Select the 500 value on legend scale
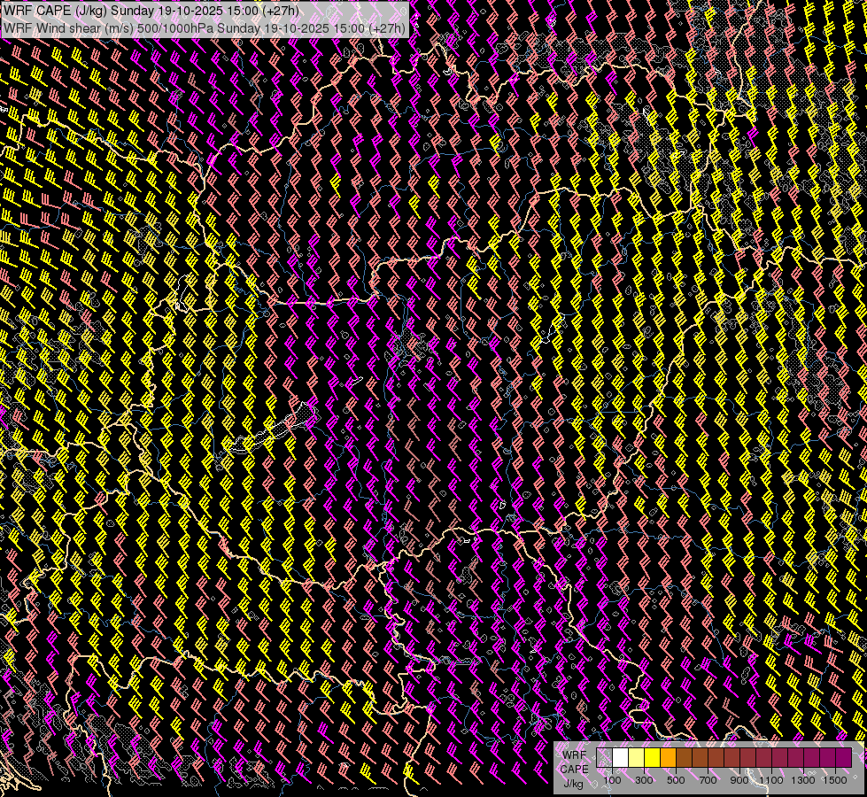Screen dimensions: 867x797 676,780
